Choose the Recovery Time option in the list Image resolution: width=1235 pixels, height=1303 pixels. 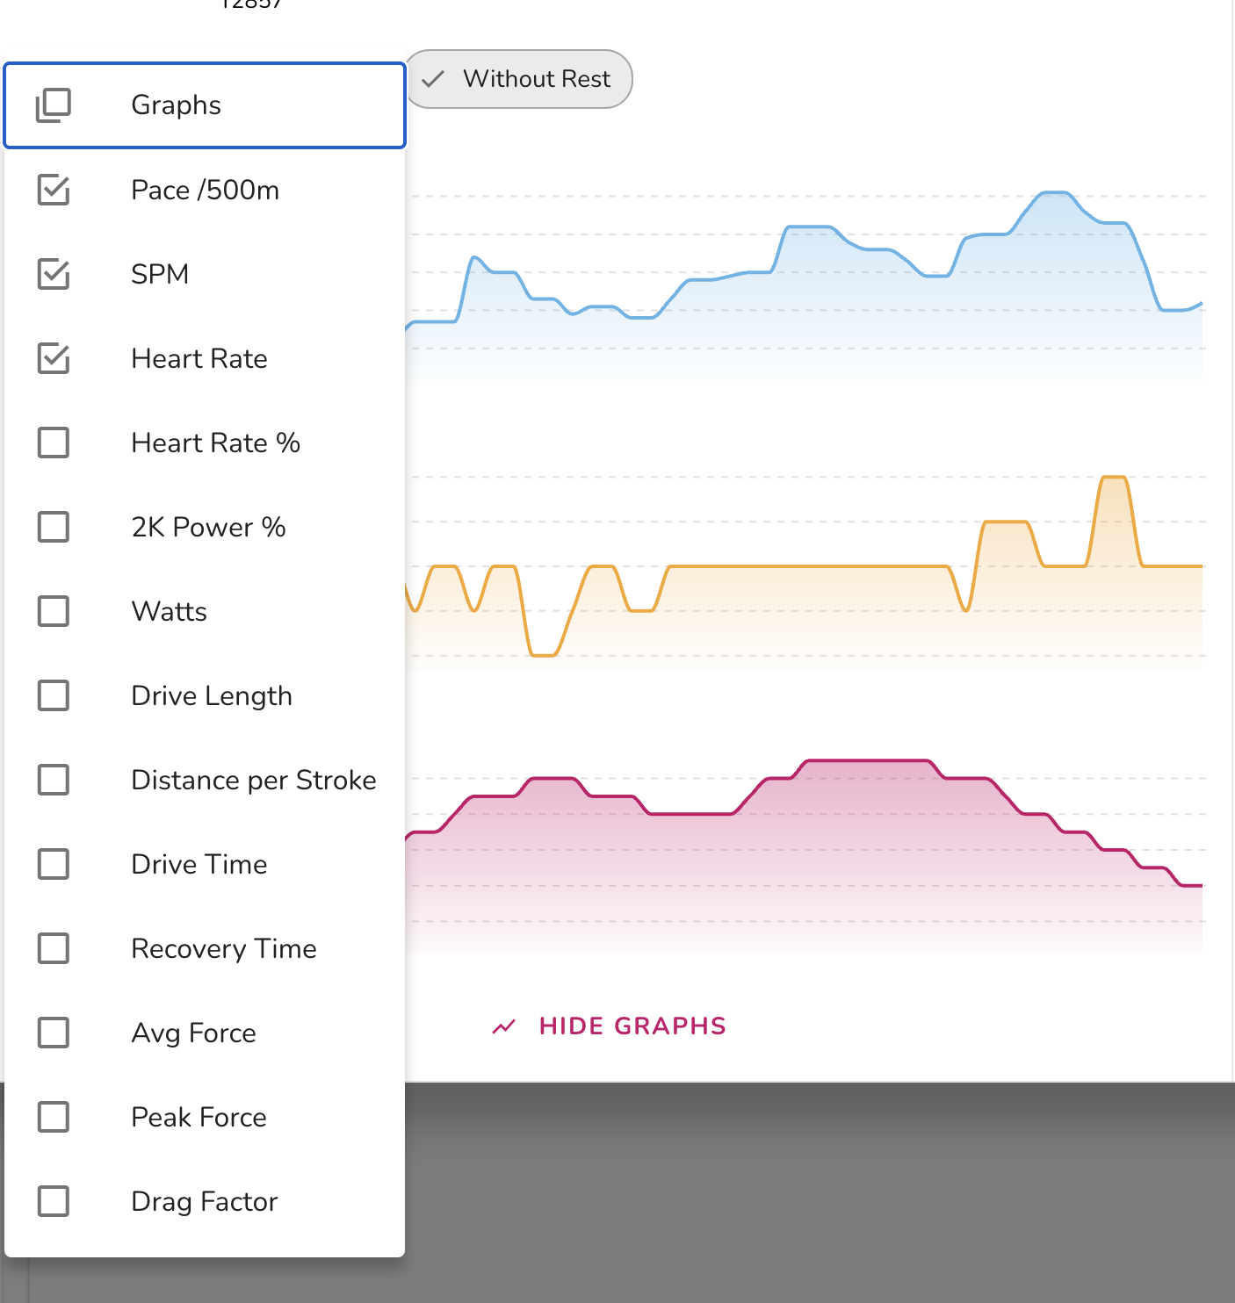click(205, 948)
